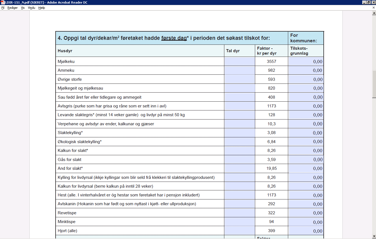
Task: Focus Tal dyr field for Avlskanin
Action: pyautogui.click(x=239, y=204)
